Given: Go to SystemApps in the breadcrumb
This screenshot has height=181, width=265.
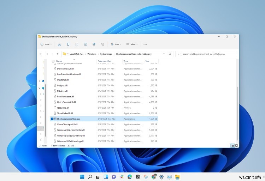Looking at the screenshot, I should pos(106,54).
